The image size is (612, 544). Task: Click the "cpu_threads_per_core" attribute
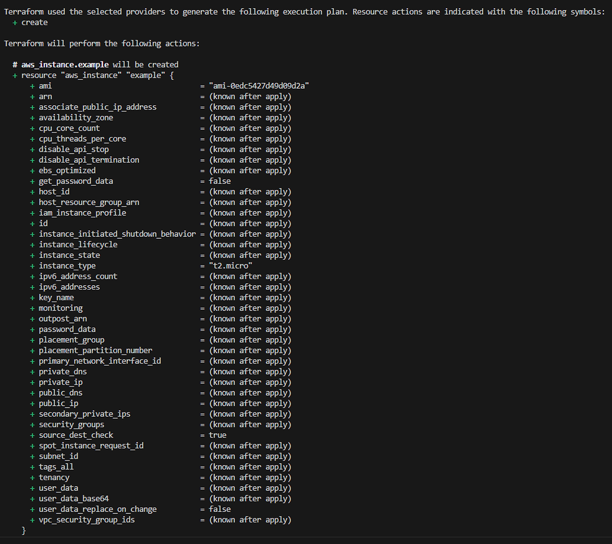(x=82, y=139)
